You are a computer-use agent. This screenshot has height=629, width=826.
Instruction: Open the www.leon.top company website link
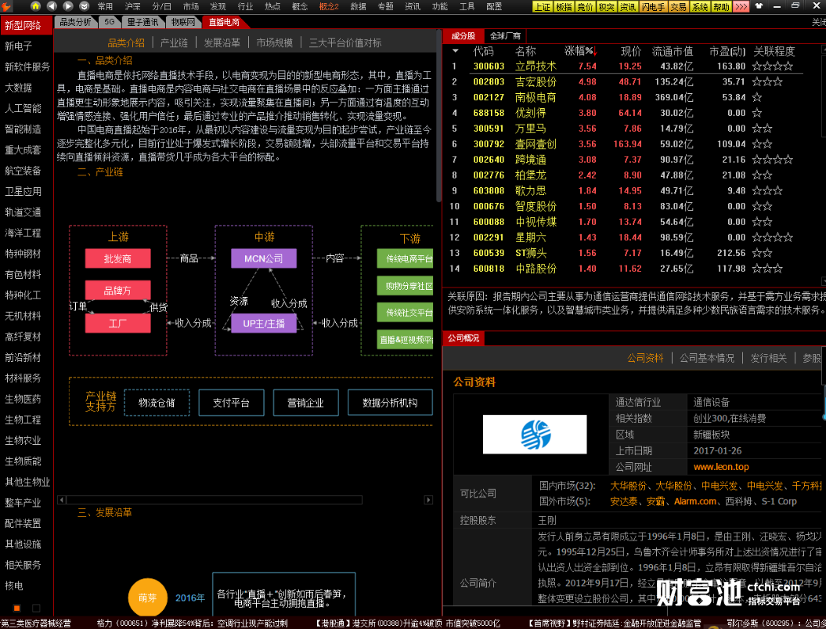point(720,467)
